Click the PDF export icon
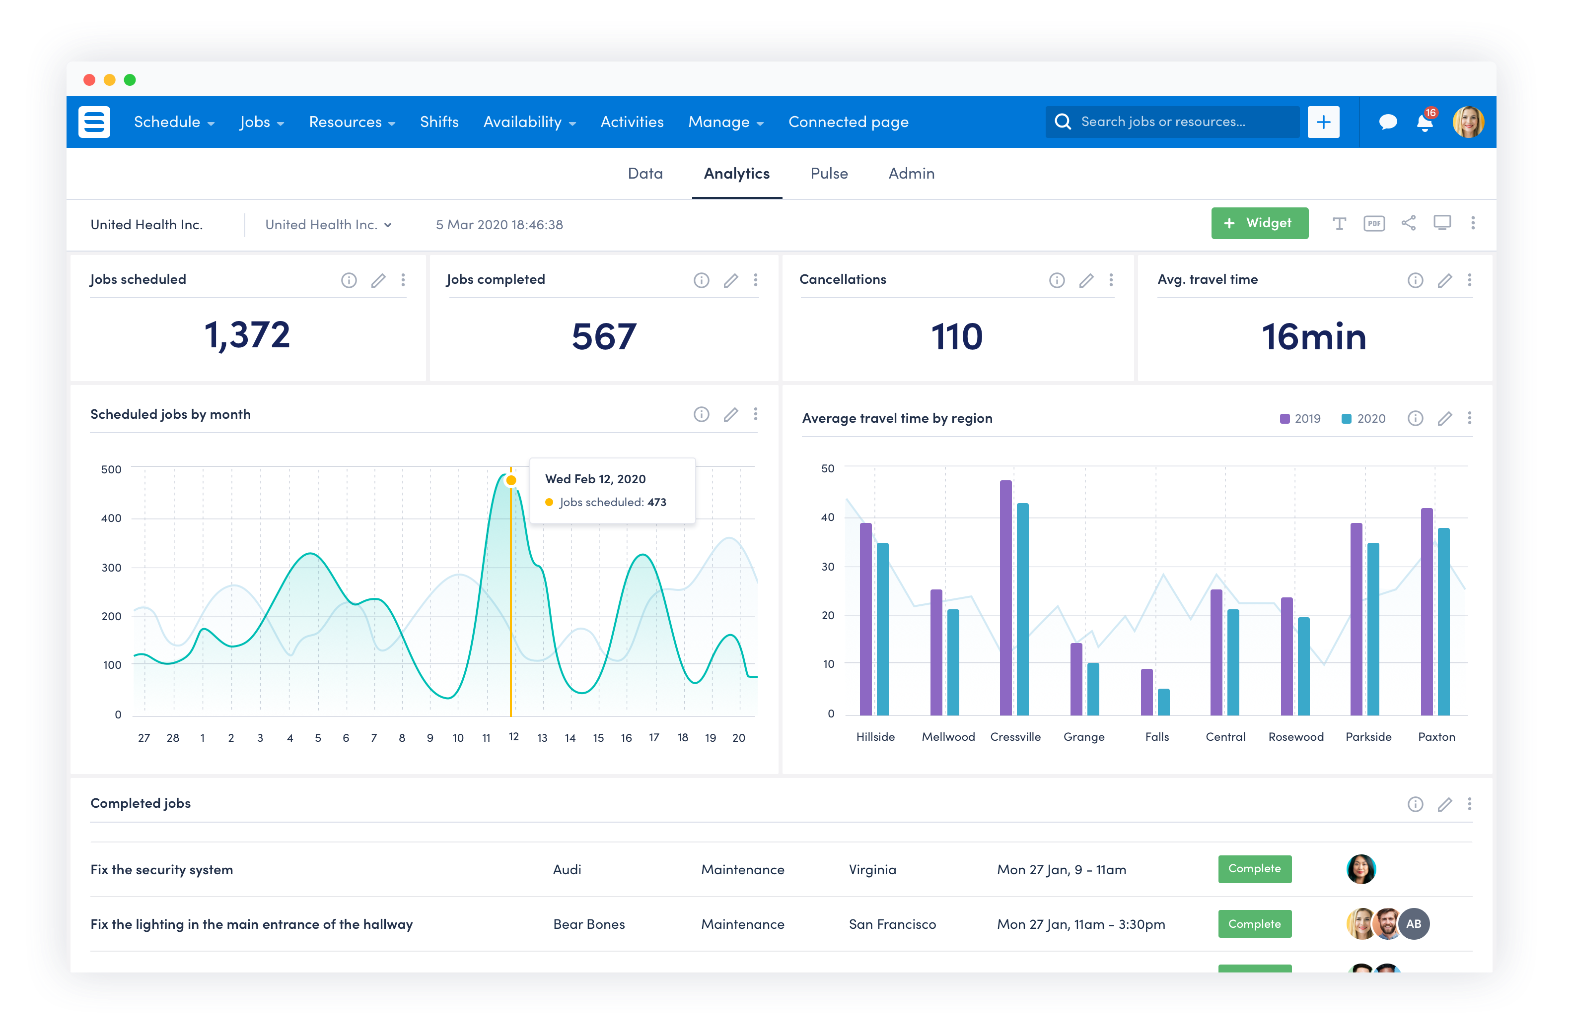Screen dimensions: 1571x1034 point(1374,224)
